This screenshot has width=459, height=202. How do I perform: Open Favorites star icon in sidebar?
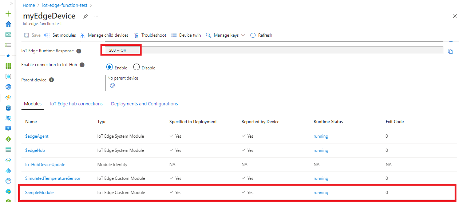[x=8, y=56]
